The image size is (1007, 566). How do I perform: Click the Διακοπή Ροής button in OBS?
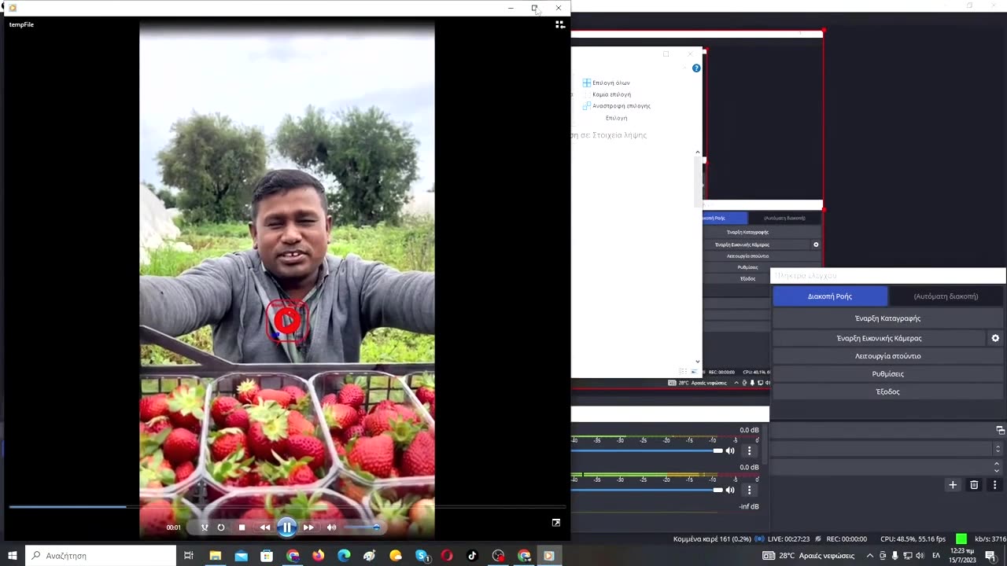[x=830, y=296]
